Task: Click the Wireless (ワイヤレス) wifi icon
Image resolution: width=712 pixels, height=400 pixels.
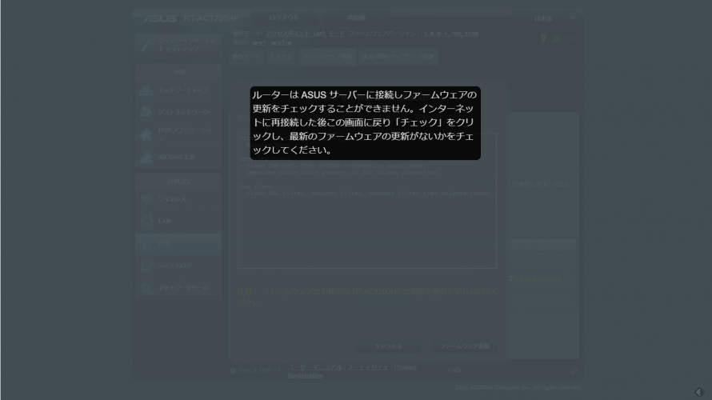Action: (146, 199)
